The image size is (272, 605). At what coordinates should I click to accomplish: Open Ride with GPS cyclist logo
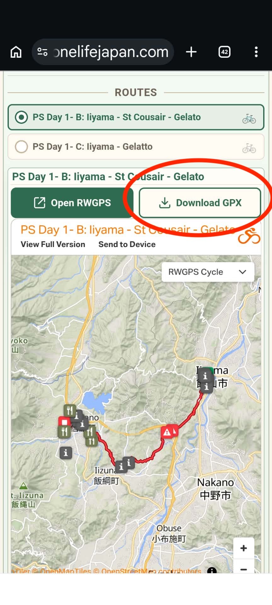(249, 236)
